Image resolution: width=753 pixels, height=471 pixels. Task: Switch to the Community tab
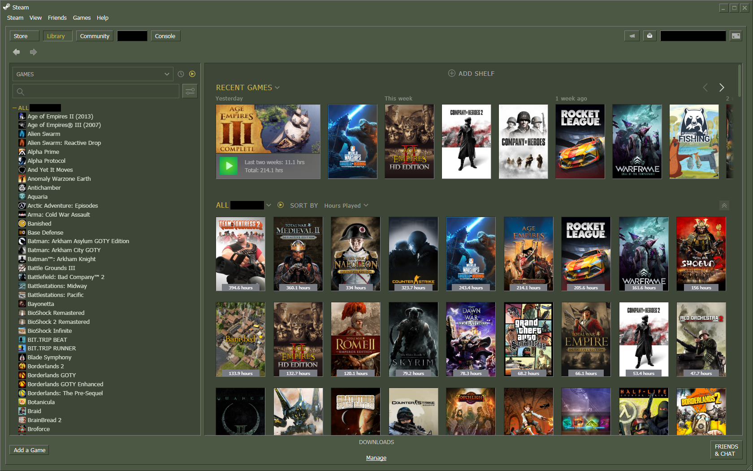(x=94, y=36)
